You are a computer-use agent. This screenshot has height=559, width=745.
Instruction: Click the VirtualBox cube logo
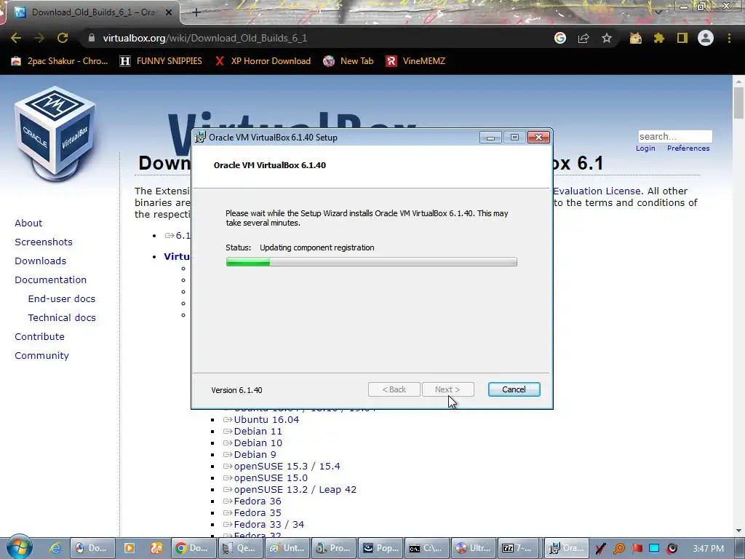click(56, 134)
